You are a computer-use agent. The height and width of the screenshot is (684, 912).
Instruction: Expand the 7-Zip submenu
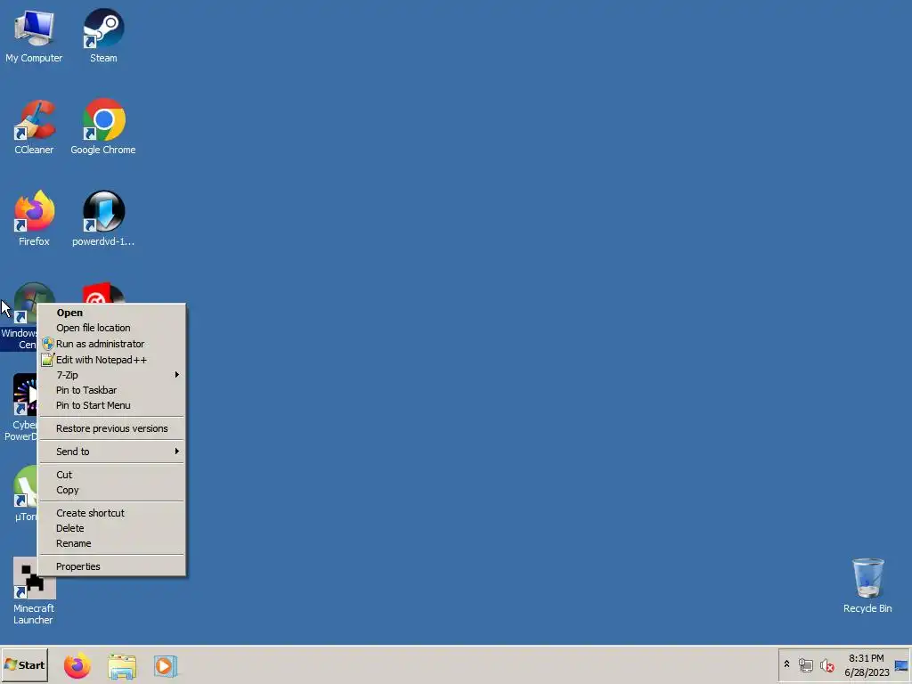click(x=111, y=375)
